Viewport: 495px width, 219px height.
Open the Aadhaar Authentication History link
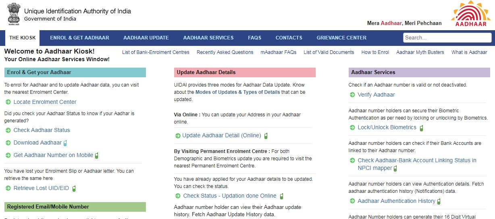[x=397, y=201]
